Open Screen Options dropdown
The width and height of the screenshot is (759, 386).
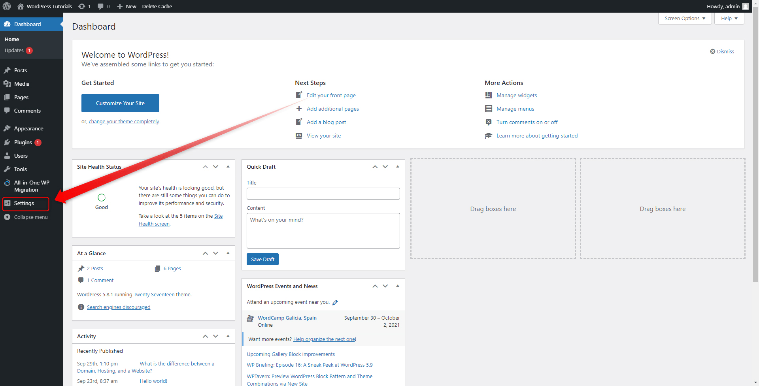(x=685, y=19)
